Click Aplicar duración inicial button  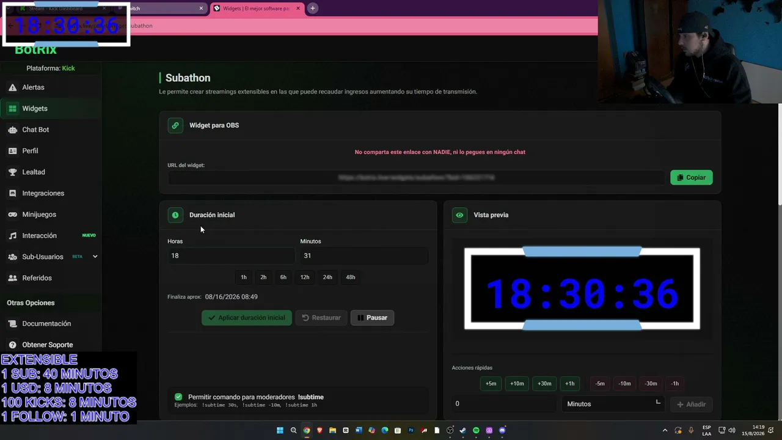[x=247, y=318]
